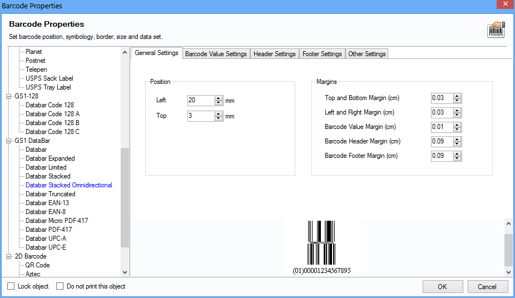Image resolution: width=515 pixels, height=298 pixels.
Task: Decrease Top and Bottom Margin value
Action: [457, 101]
